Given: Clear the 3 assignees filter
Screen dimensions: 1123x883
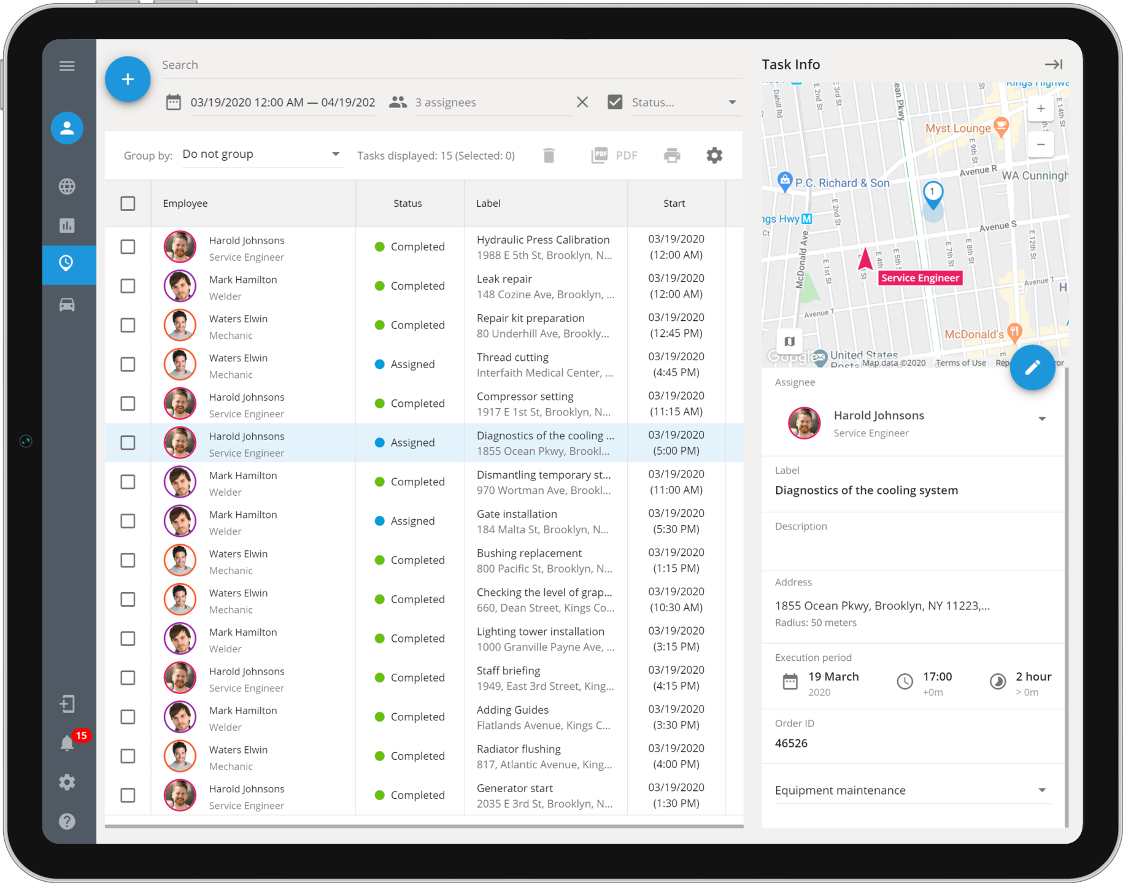Looking at the screenshot, I should (x=582, y=102).
